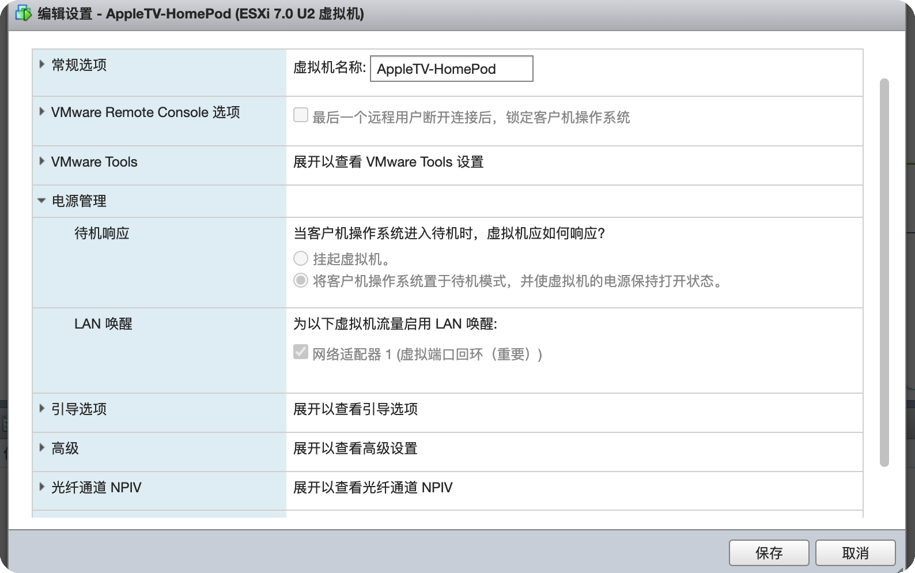The height and width of the screenshot is (573, 915).
Task: Click the LAN 唤醒 row label
Action: 103,324
